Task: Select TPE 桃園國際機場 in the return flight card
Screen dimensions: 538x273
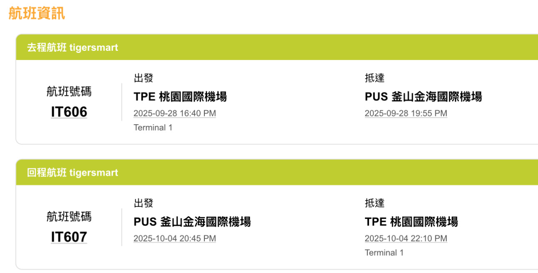Action: (411, 222)
